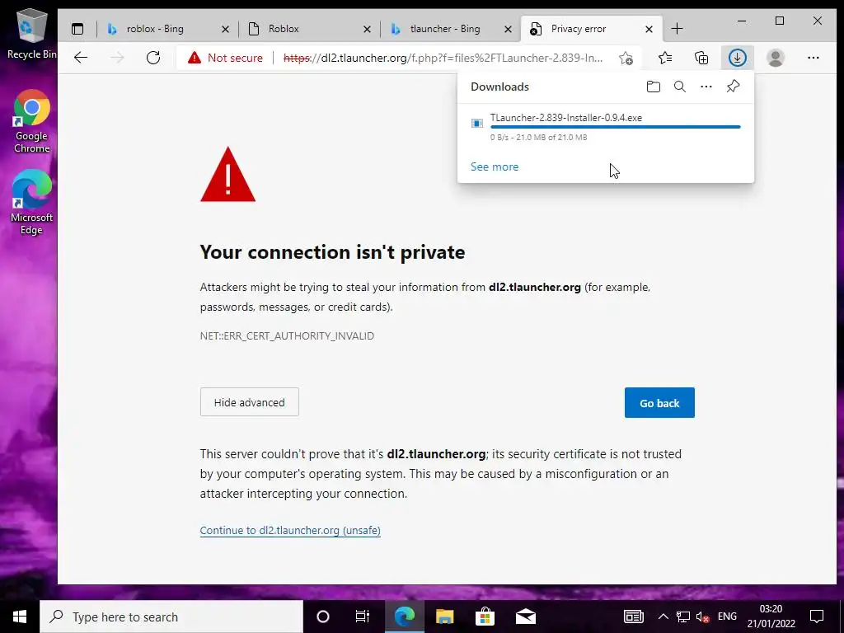Viewport: 844px width, 633px height.
Task: Select the Privacy error tab
Action: tap(578, 29)
